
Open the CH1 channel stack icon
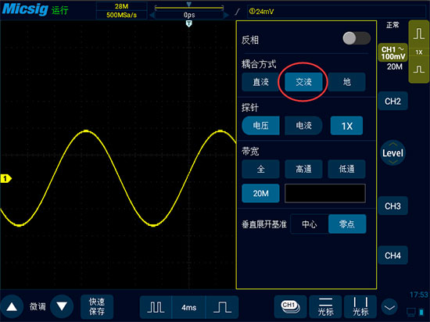pos(290,307)
